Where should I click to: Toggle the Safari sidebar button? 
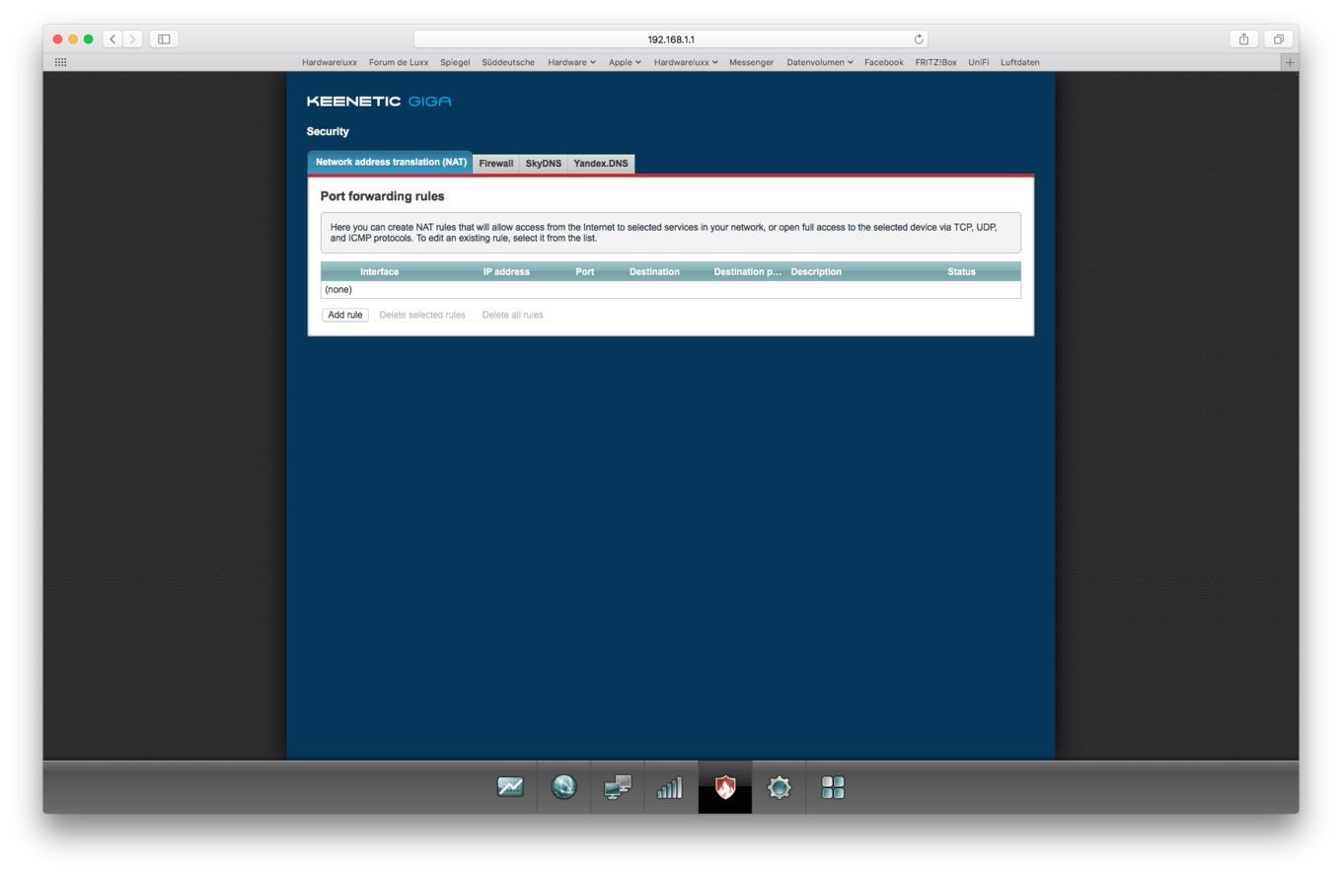tap(164, 39)
